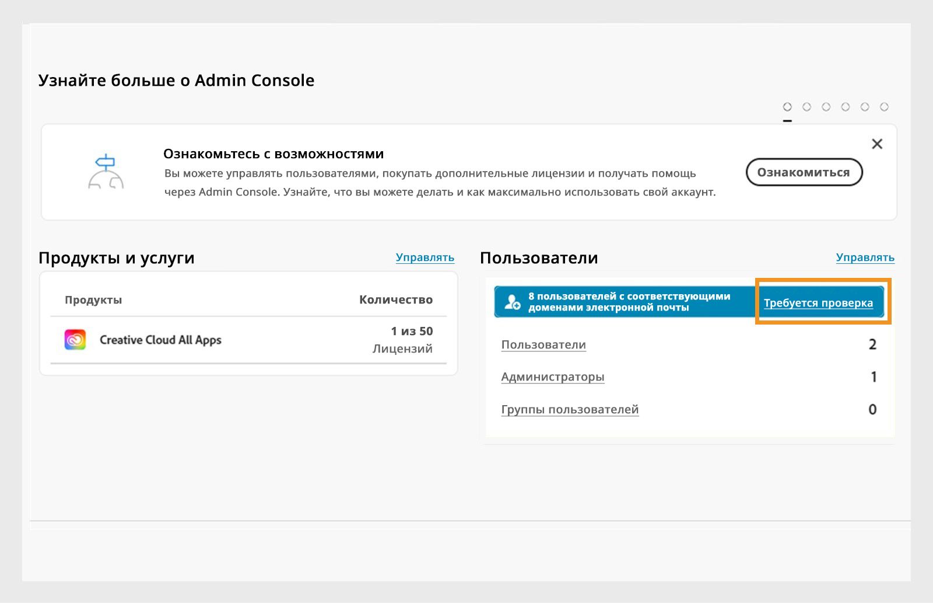Select the third carousel dot indicator
The width and height of the screenshot is (933, 603).
(826, 107)
